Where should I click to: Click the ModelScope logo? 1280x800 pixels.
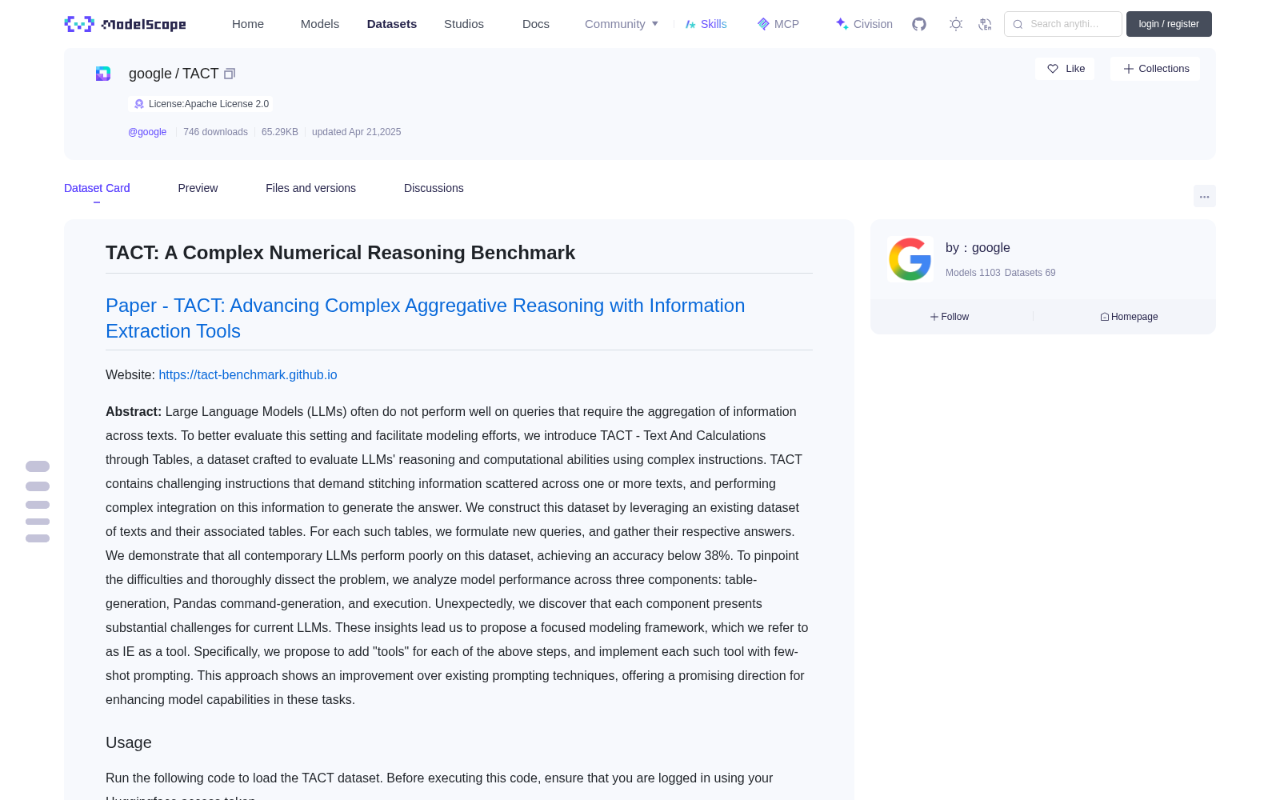click(126, 24)
